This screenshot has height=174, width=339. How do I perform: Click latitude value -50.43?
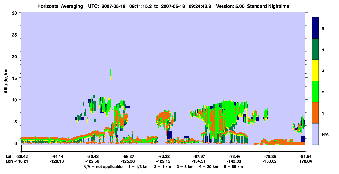point(92,157)
